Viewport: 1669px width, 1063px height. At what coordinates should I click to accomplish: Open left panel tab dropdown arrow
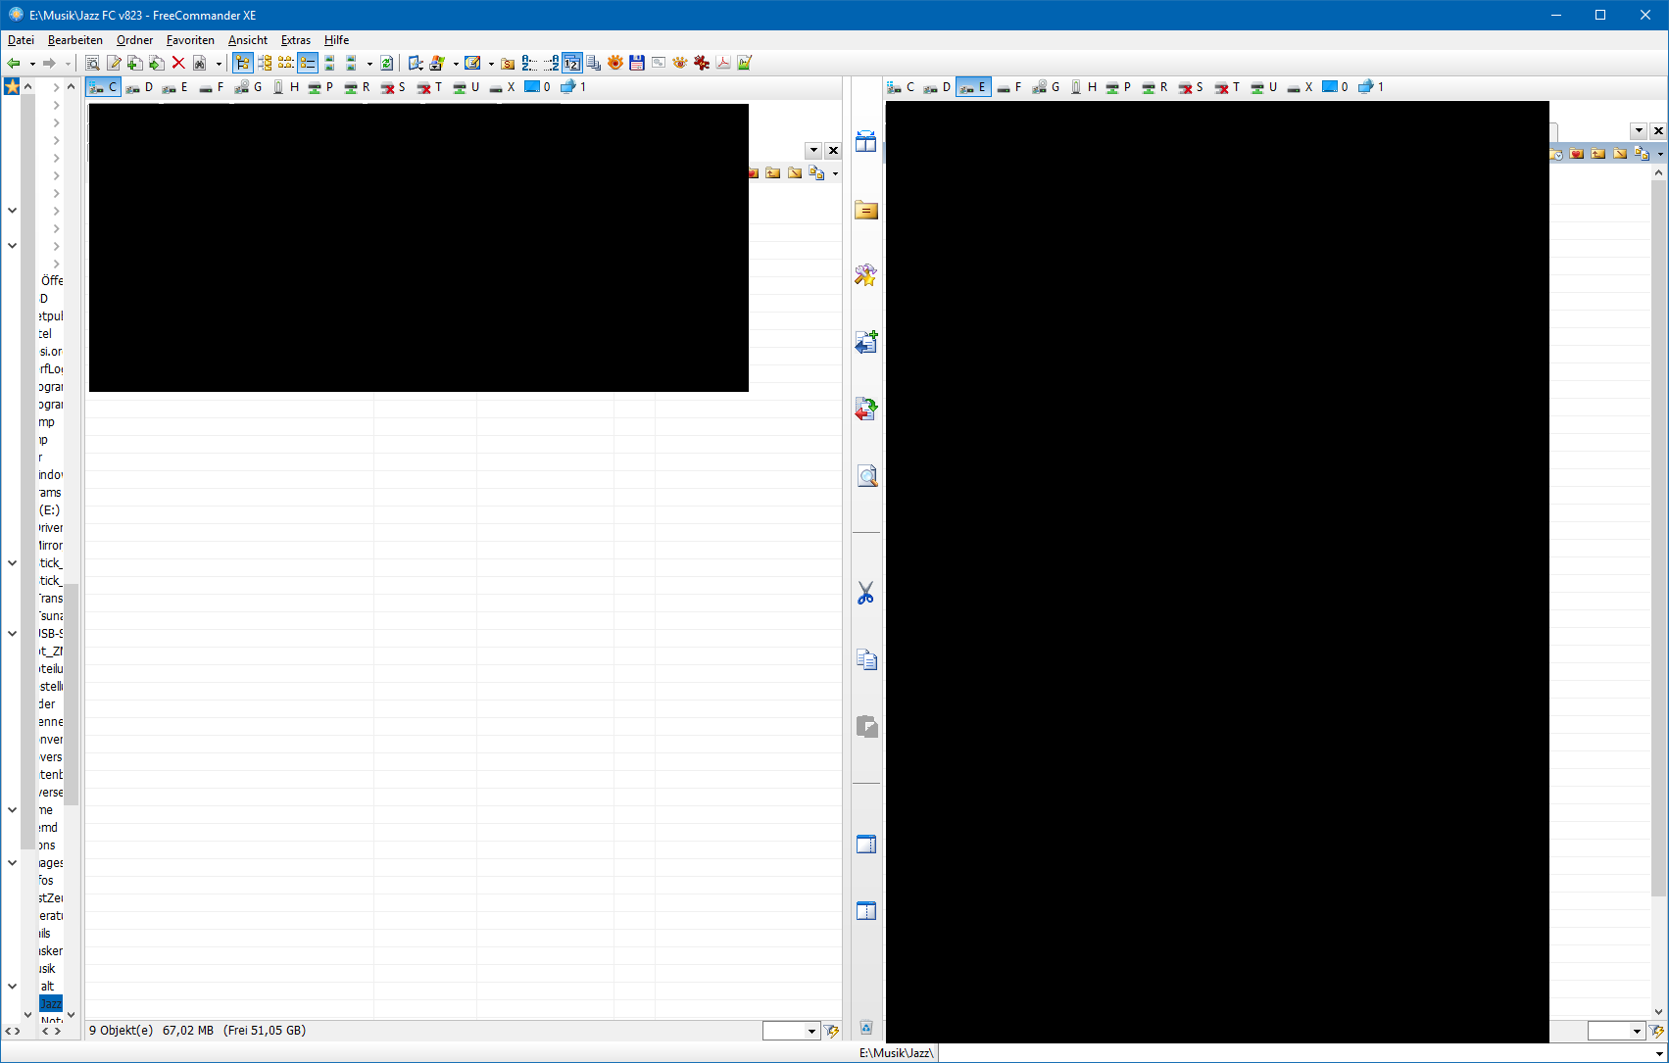(813, 151)
